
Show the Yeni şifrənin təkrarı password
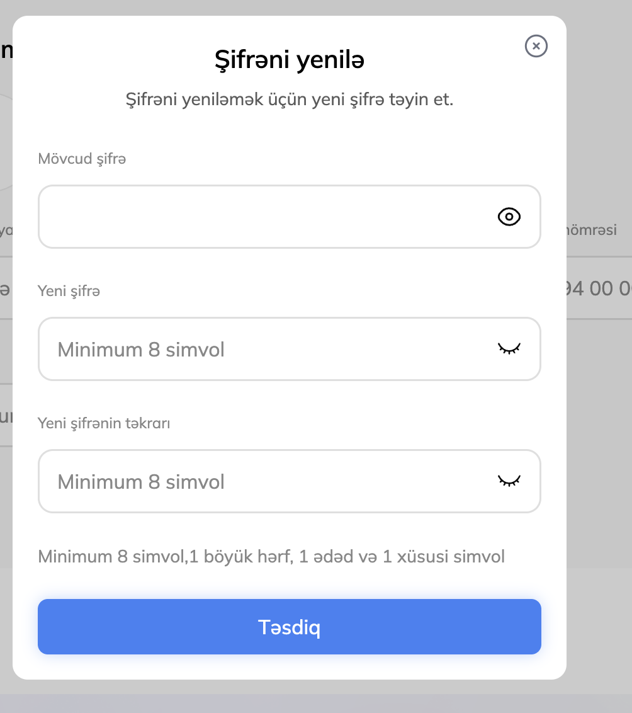pyautogui.click(x=509, y=481)
